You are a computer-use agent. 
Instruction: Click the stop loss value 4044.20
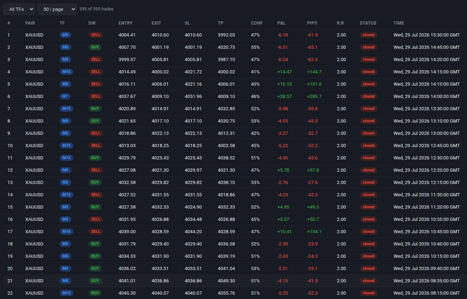(x=193, y=232)
